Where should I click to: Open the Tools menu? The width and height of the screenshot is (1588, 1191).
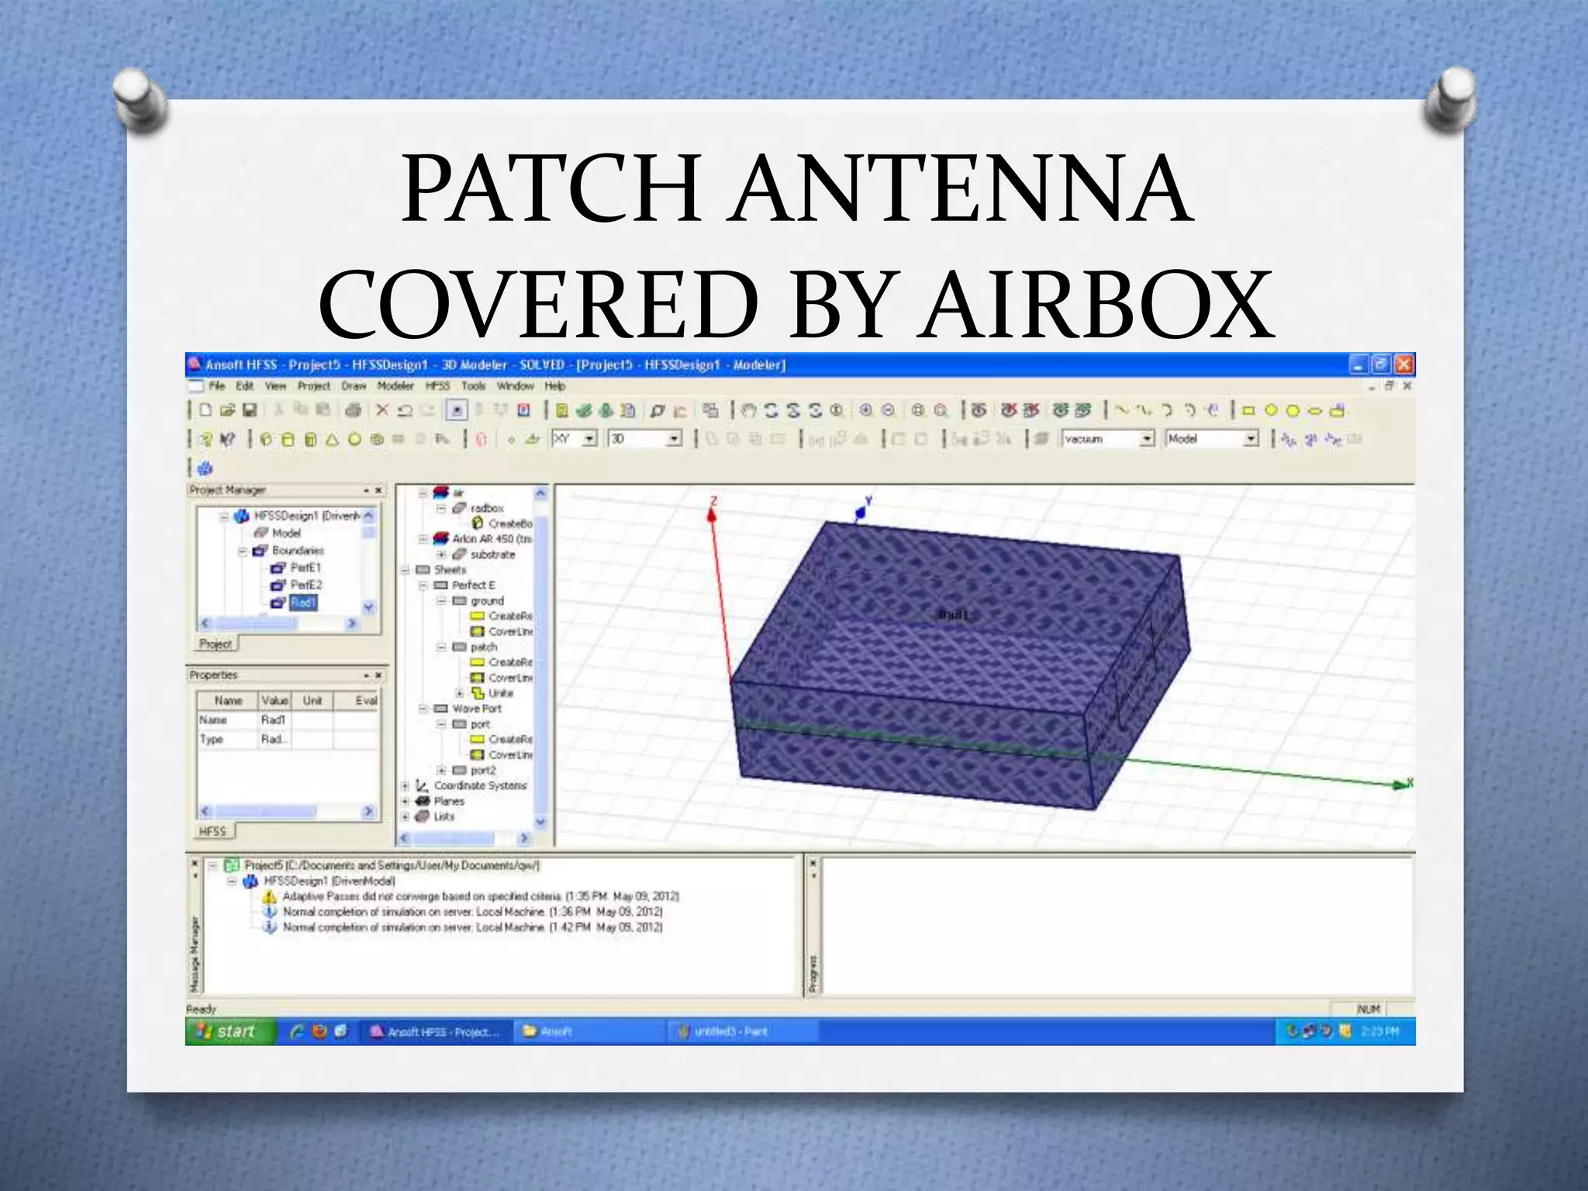[473, 385]
